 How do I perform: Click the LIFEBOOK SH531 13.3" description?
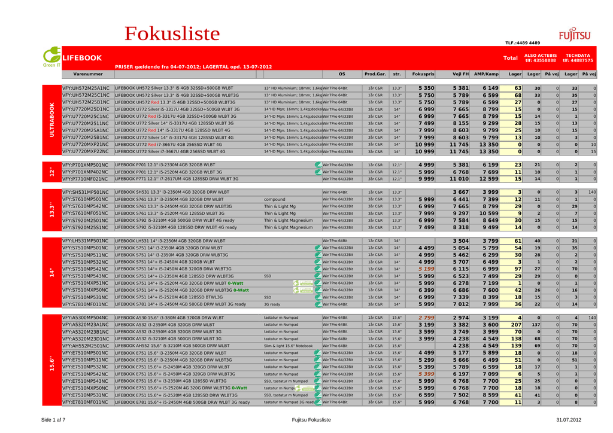tap(172, 192)
